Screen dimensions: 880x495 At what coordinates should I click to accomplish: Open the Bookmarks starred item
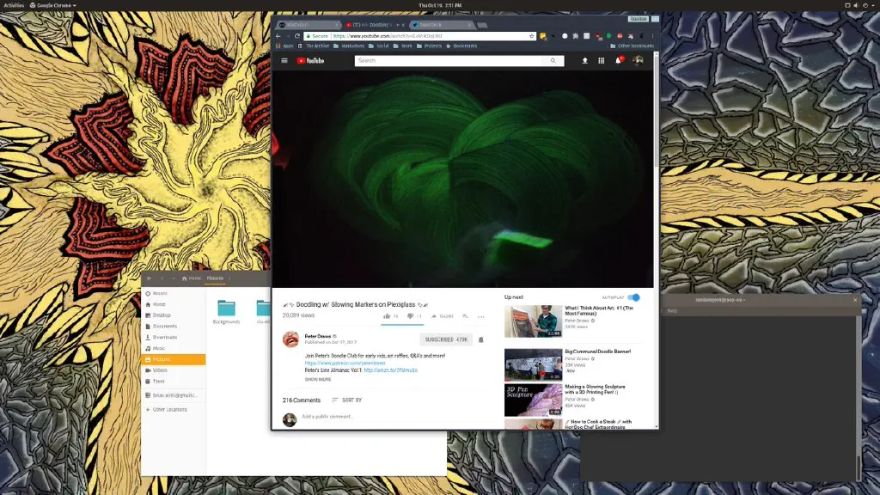[461, 46]
